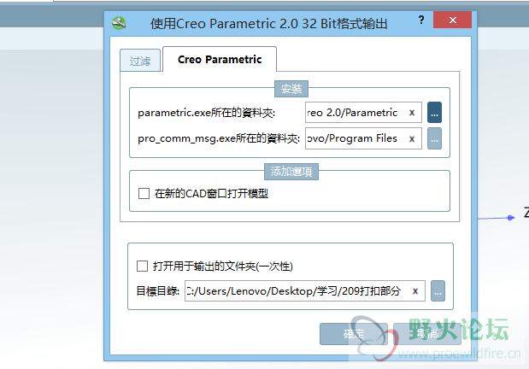529x369 pixels.
Task: Select the Creo Parametric tab
Action: pos(220,59)
